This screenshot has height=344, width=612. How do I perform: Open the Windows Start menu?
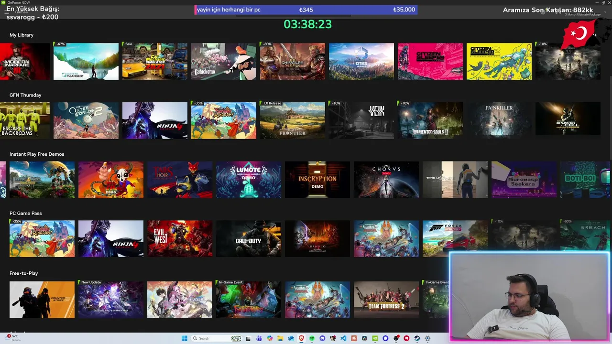tap(185, 338)
